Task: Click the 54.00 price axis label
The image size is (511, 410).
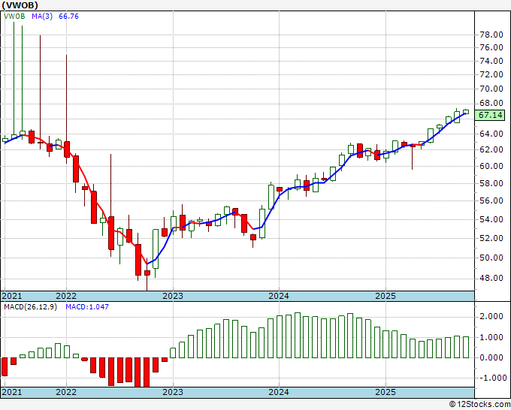Action: [x=491, y=219]
